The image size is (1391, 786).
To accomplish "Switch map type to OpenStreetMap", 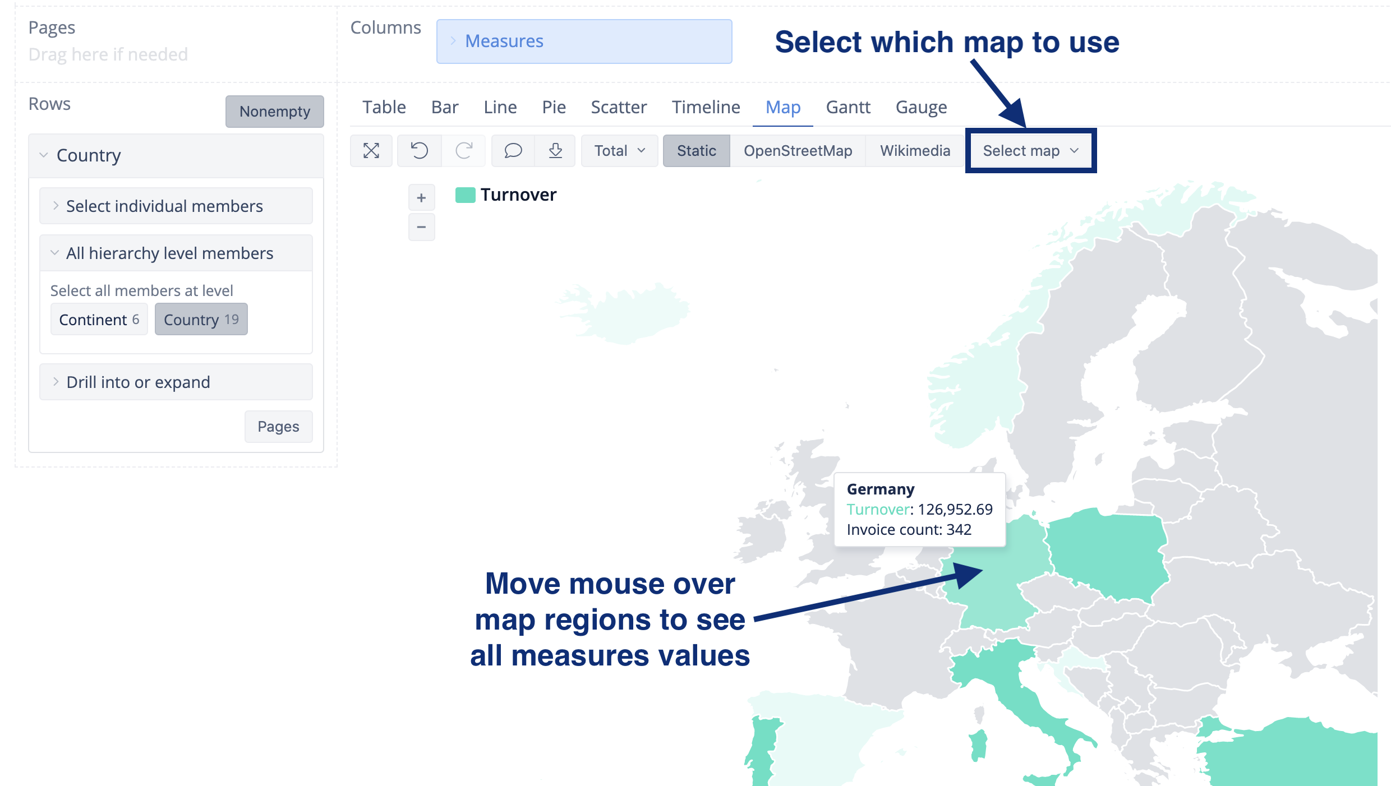I will pos(798,150).
